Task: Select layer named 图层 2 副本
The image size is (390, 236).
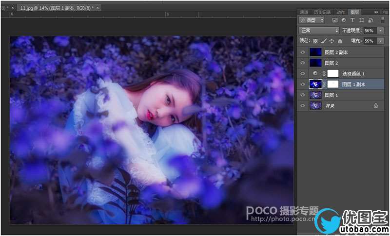Action: [336, 52]
